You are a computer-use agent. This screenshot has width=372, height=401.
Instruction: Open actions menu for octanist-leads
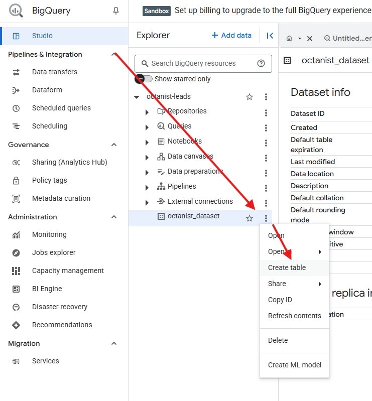(x=266, y=97)
